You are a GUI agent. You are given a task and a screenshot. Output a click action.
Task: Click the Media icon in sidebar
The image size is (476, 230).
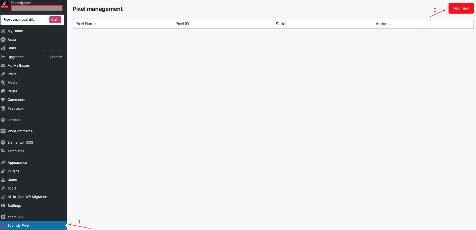click(3, 83)
